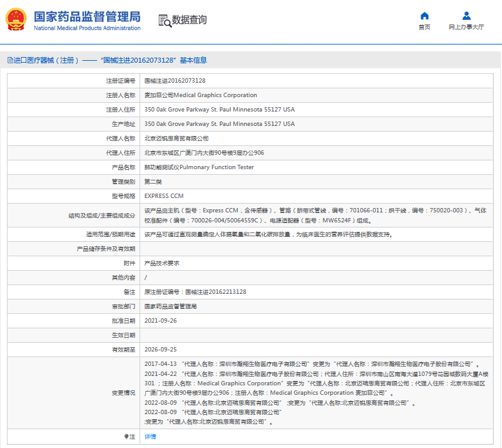
Task: Select expiry date 2026-09-25
Action: (x=161, y=350)
